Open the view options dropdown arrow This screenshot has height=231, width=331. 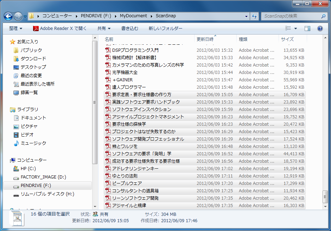(x=295, y=28)
